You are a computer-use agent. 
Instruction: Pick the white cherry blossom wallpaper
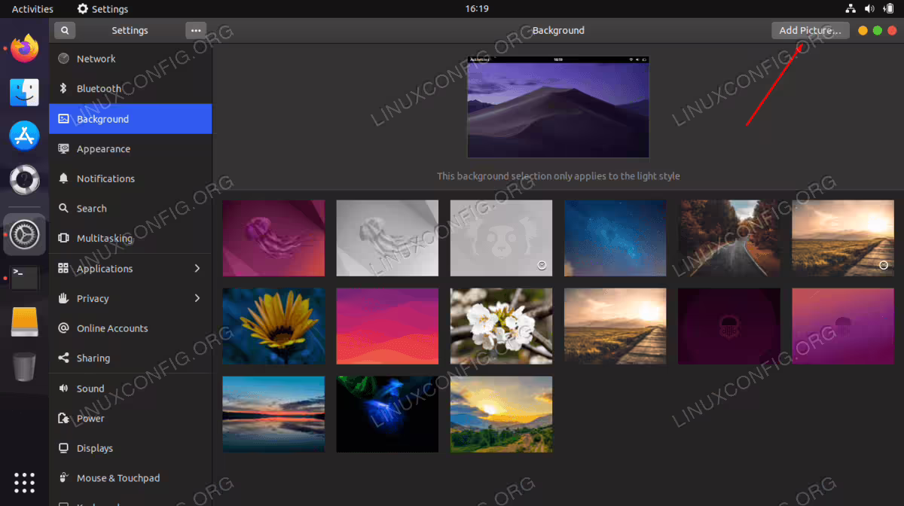pos(501,327)
